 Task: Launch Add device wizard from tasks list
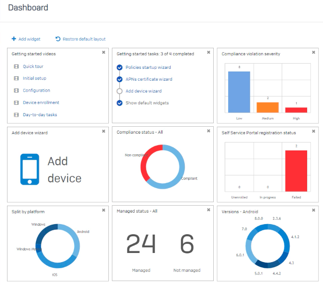point(144,91)
